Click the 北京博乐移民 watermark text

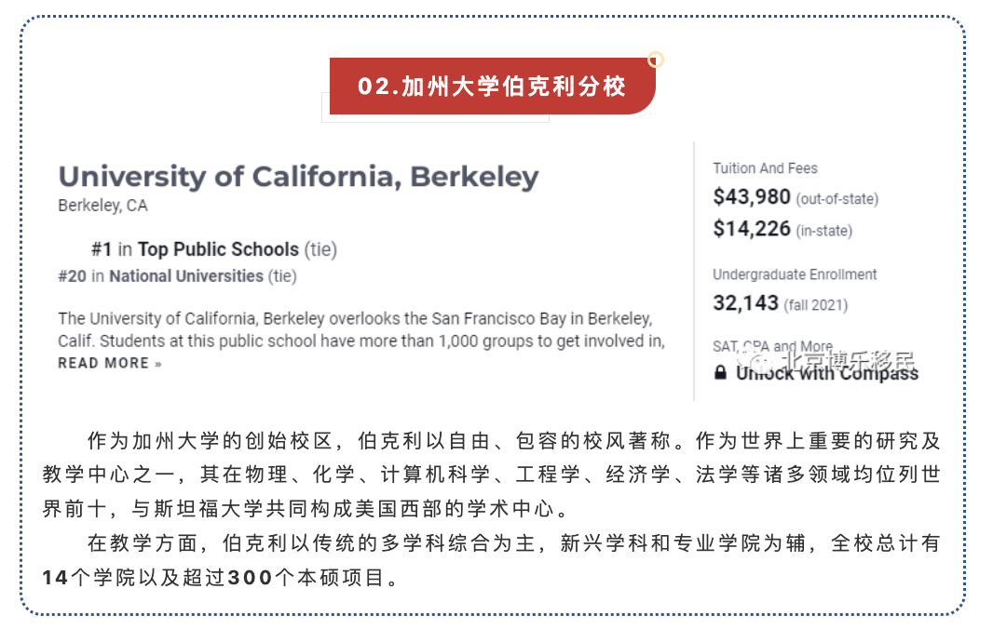pos(848,359)
